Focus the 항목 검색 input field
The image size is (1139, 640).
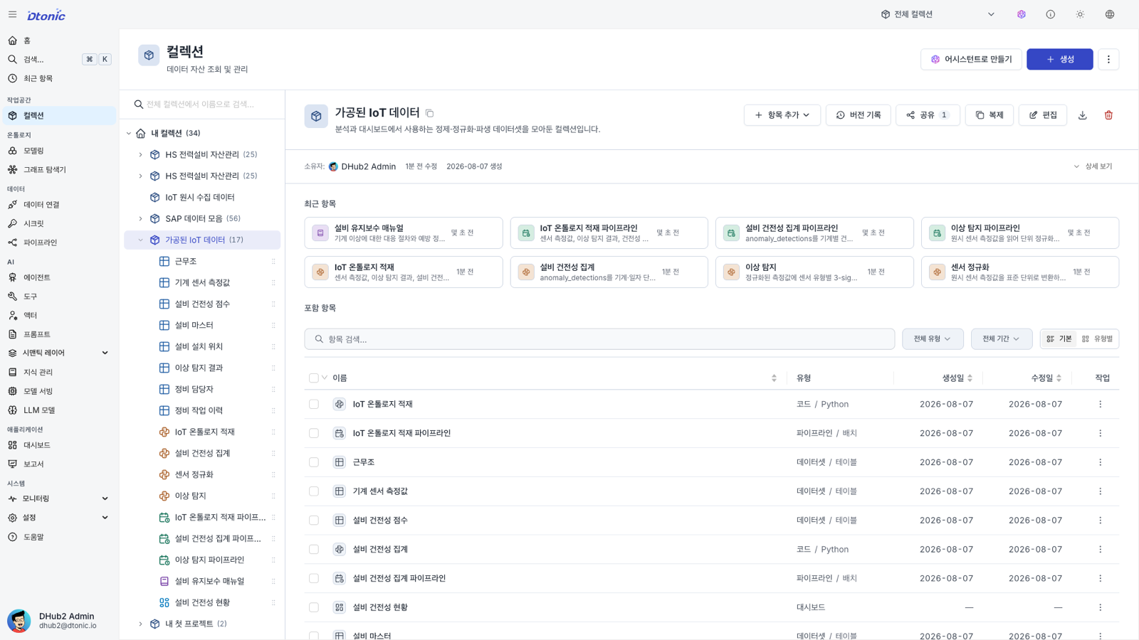[x=599, y=339]
